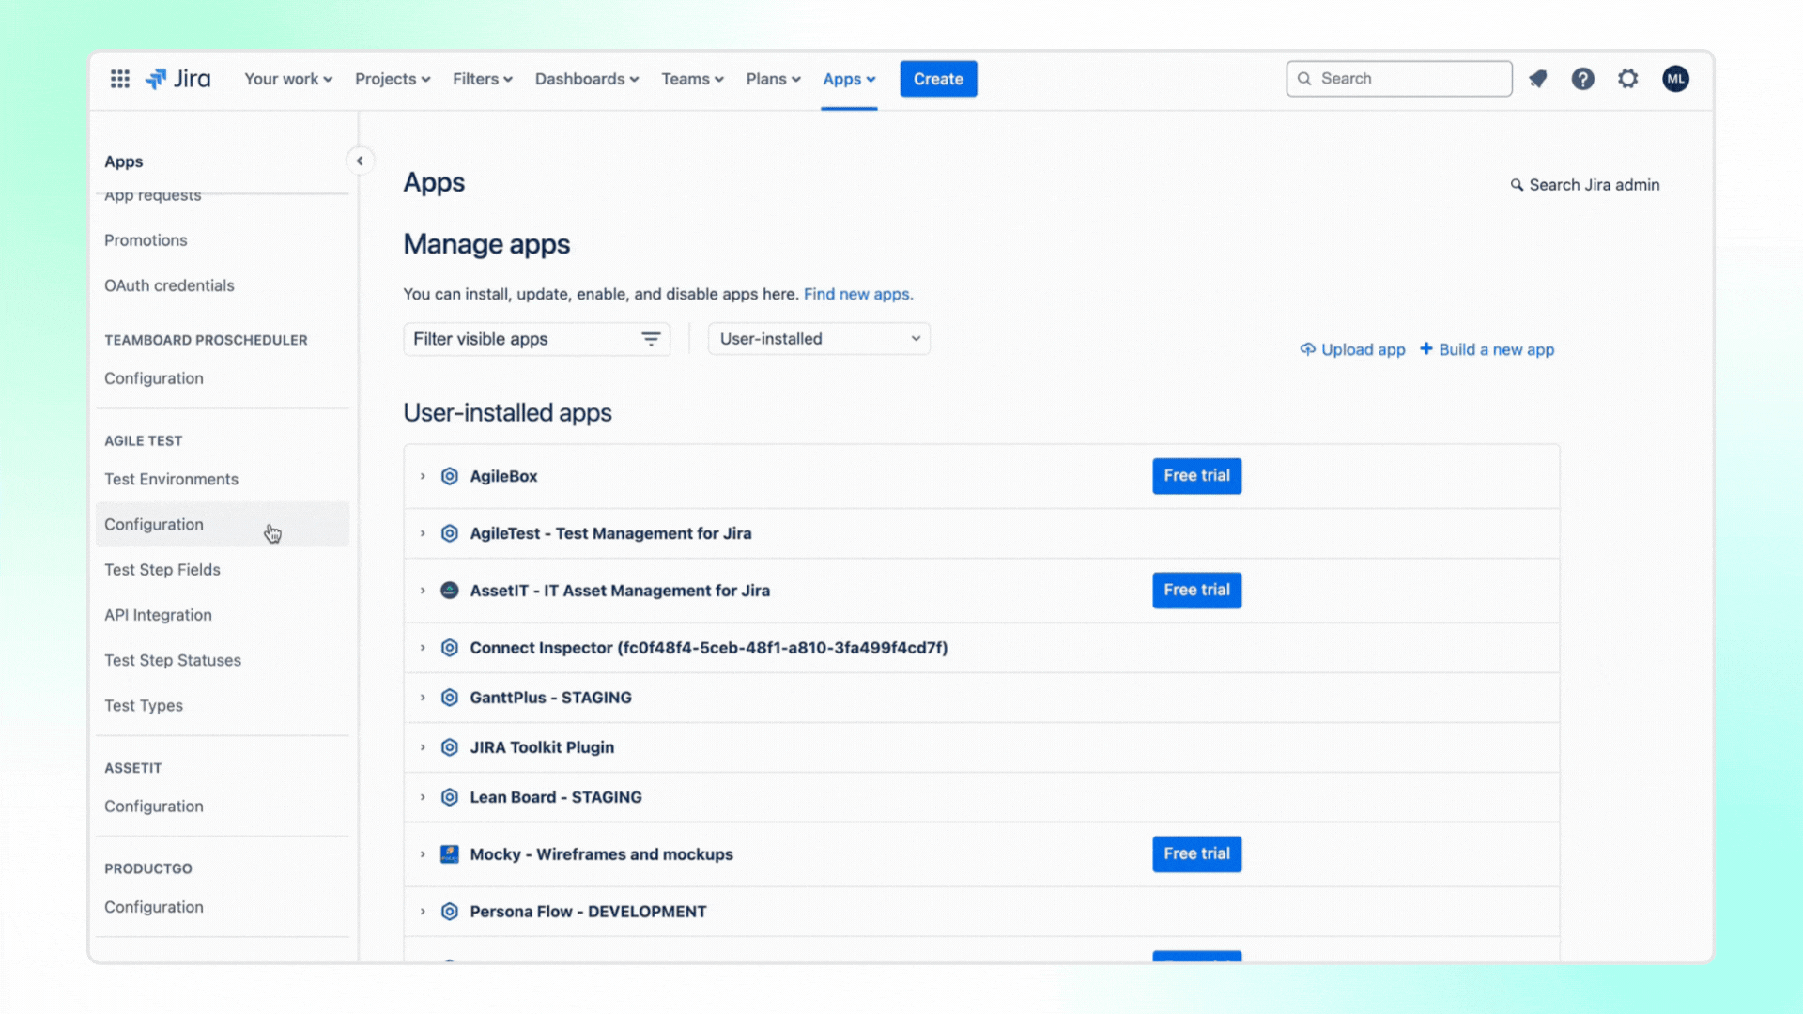1803x1014 pixels.
Task: Click the search input field in navbar
Action: click(x=1398, y=78)
